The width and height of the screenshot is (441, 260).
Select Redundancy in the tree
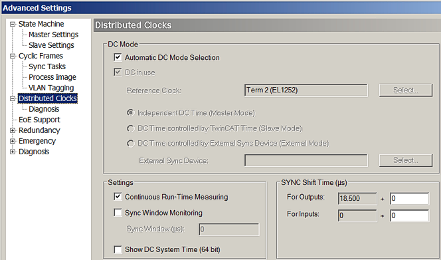(39, 130)
